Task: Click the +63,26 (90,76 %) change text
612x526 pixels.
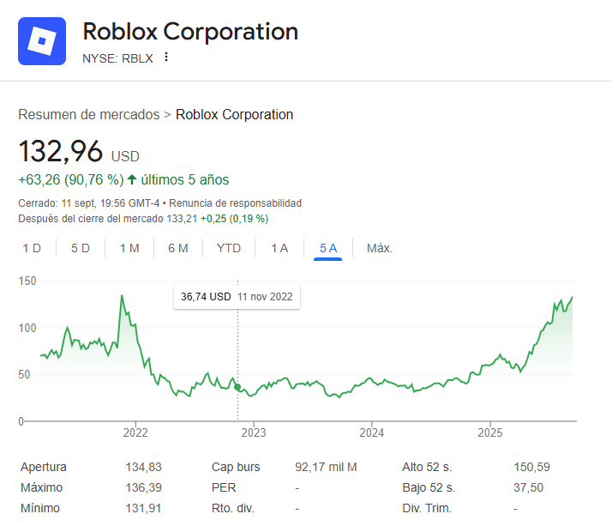Action: click(71, 179)
